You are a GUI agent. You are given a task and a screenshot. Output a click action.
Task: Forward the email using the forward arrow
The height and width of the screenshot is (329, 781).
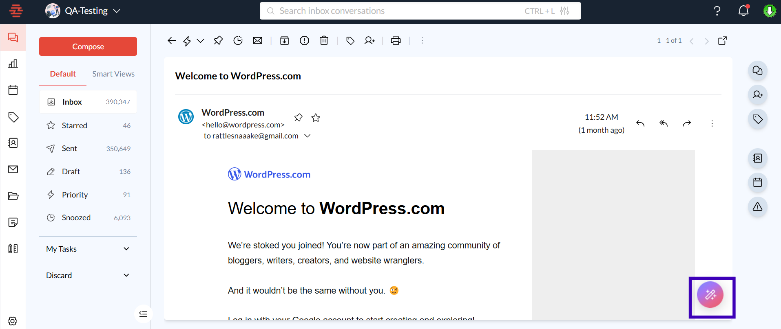[x=687, y=123]
